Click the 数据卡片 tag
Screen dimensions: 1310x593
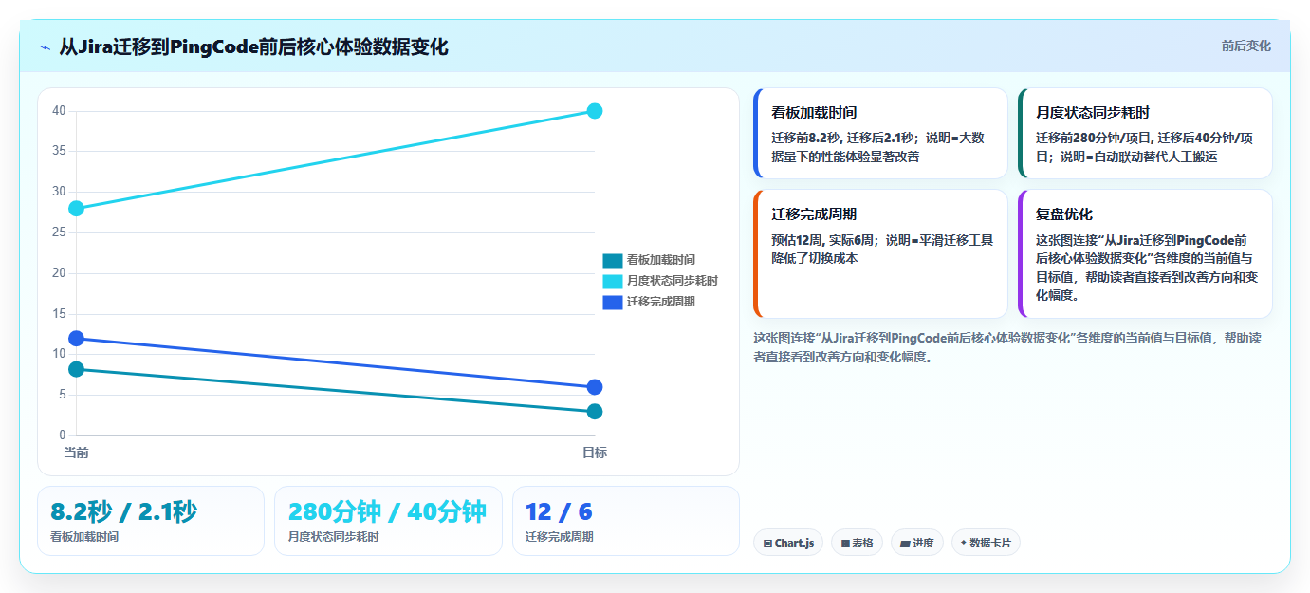coord(986,543)
